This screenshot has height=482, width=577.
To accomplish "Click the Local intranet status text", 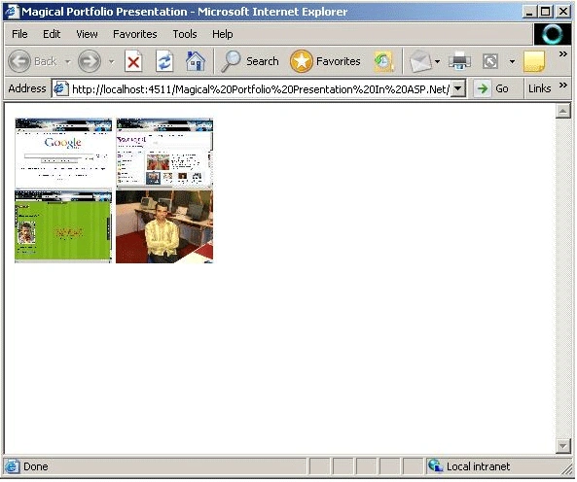I will pyautogui.click(x=478, y=466).
